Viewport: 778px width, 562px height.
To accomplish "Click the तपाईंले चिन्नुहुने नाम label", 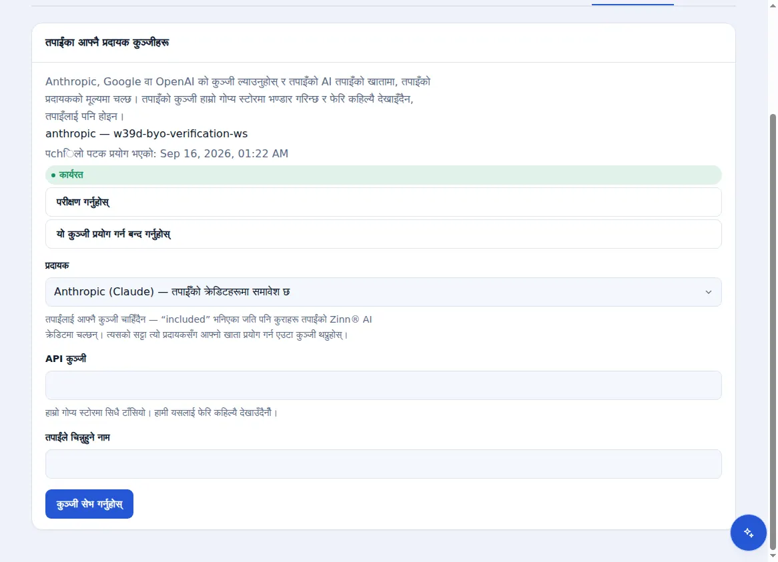I will click(x=77, y=437).
